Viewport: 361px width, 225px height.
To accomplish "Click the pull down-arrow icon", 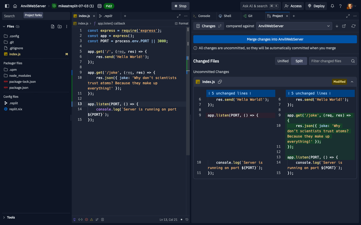I will point(337,26).
